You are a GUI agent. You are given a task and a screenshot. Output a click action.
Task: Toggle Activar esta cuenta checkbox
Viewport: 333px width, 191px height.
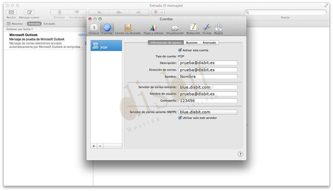(x=180, y=50)
